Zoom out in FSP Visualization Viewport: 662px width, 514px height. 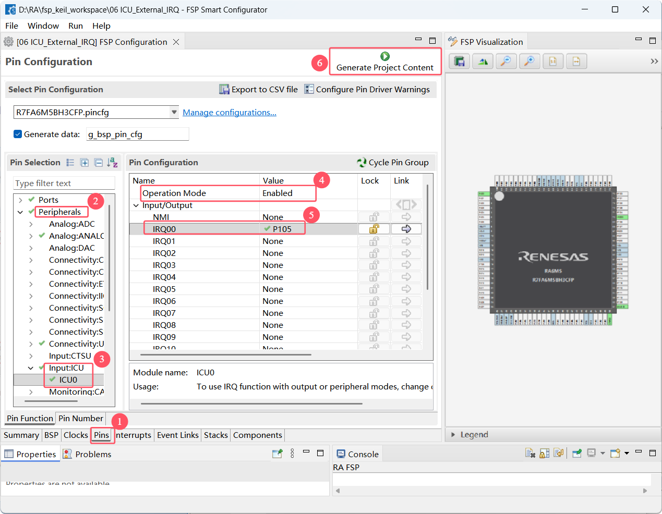pos(506,62)
